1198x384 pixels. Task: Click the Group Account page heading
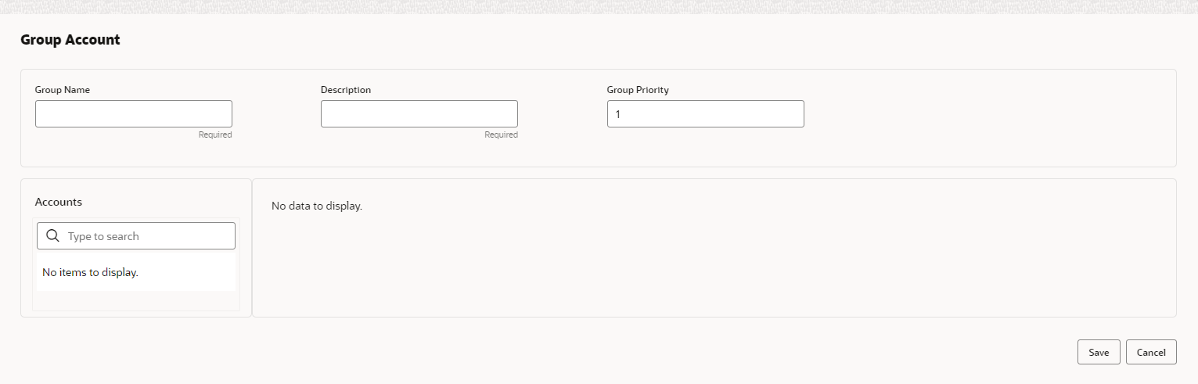tap(70, 40)
